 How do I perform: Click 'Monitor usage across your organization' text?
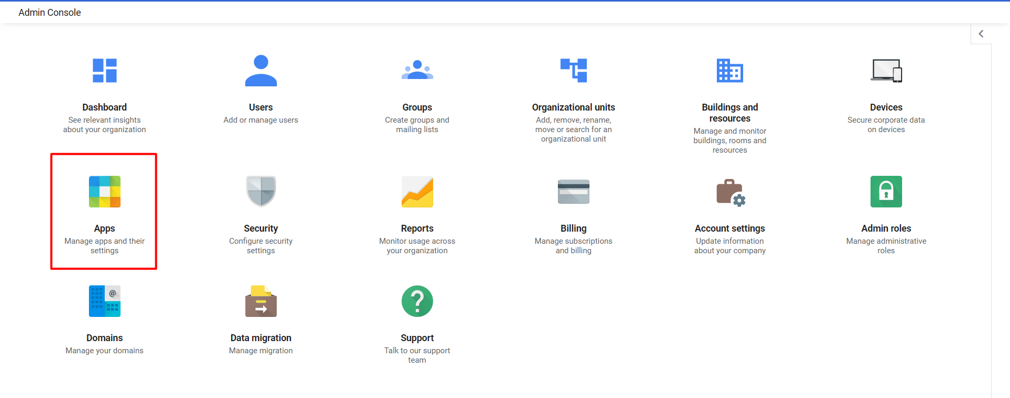tap(417, 246)
